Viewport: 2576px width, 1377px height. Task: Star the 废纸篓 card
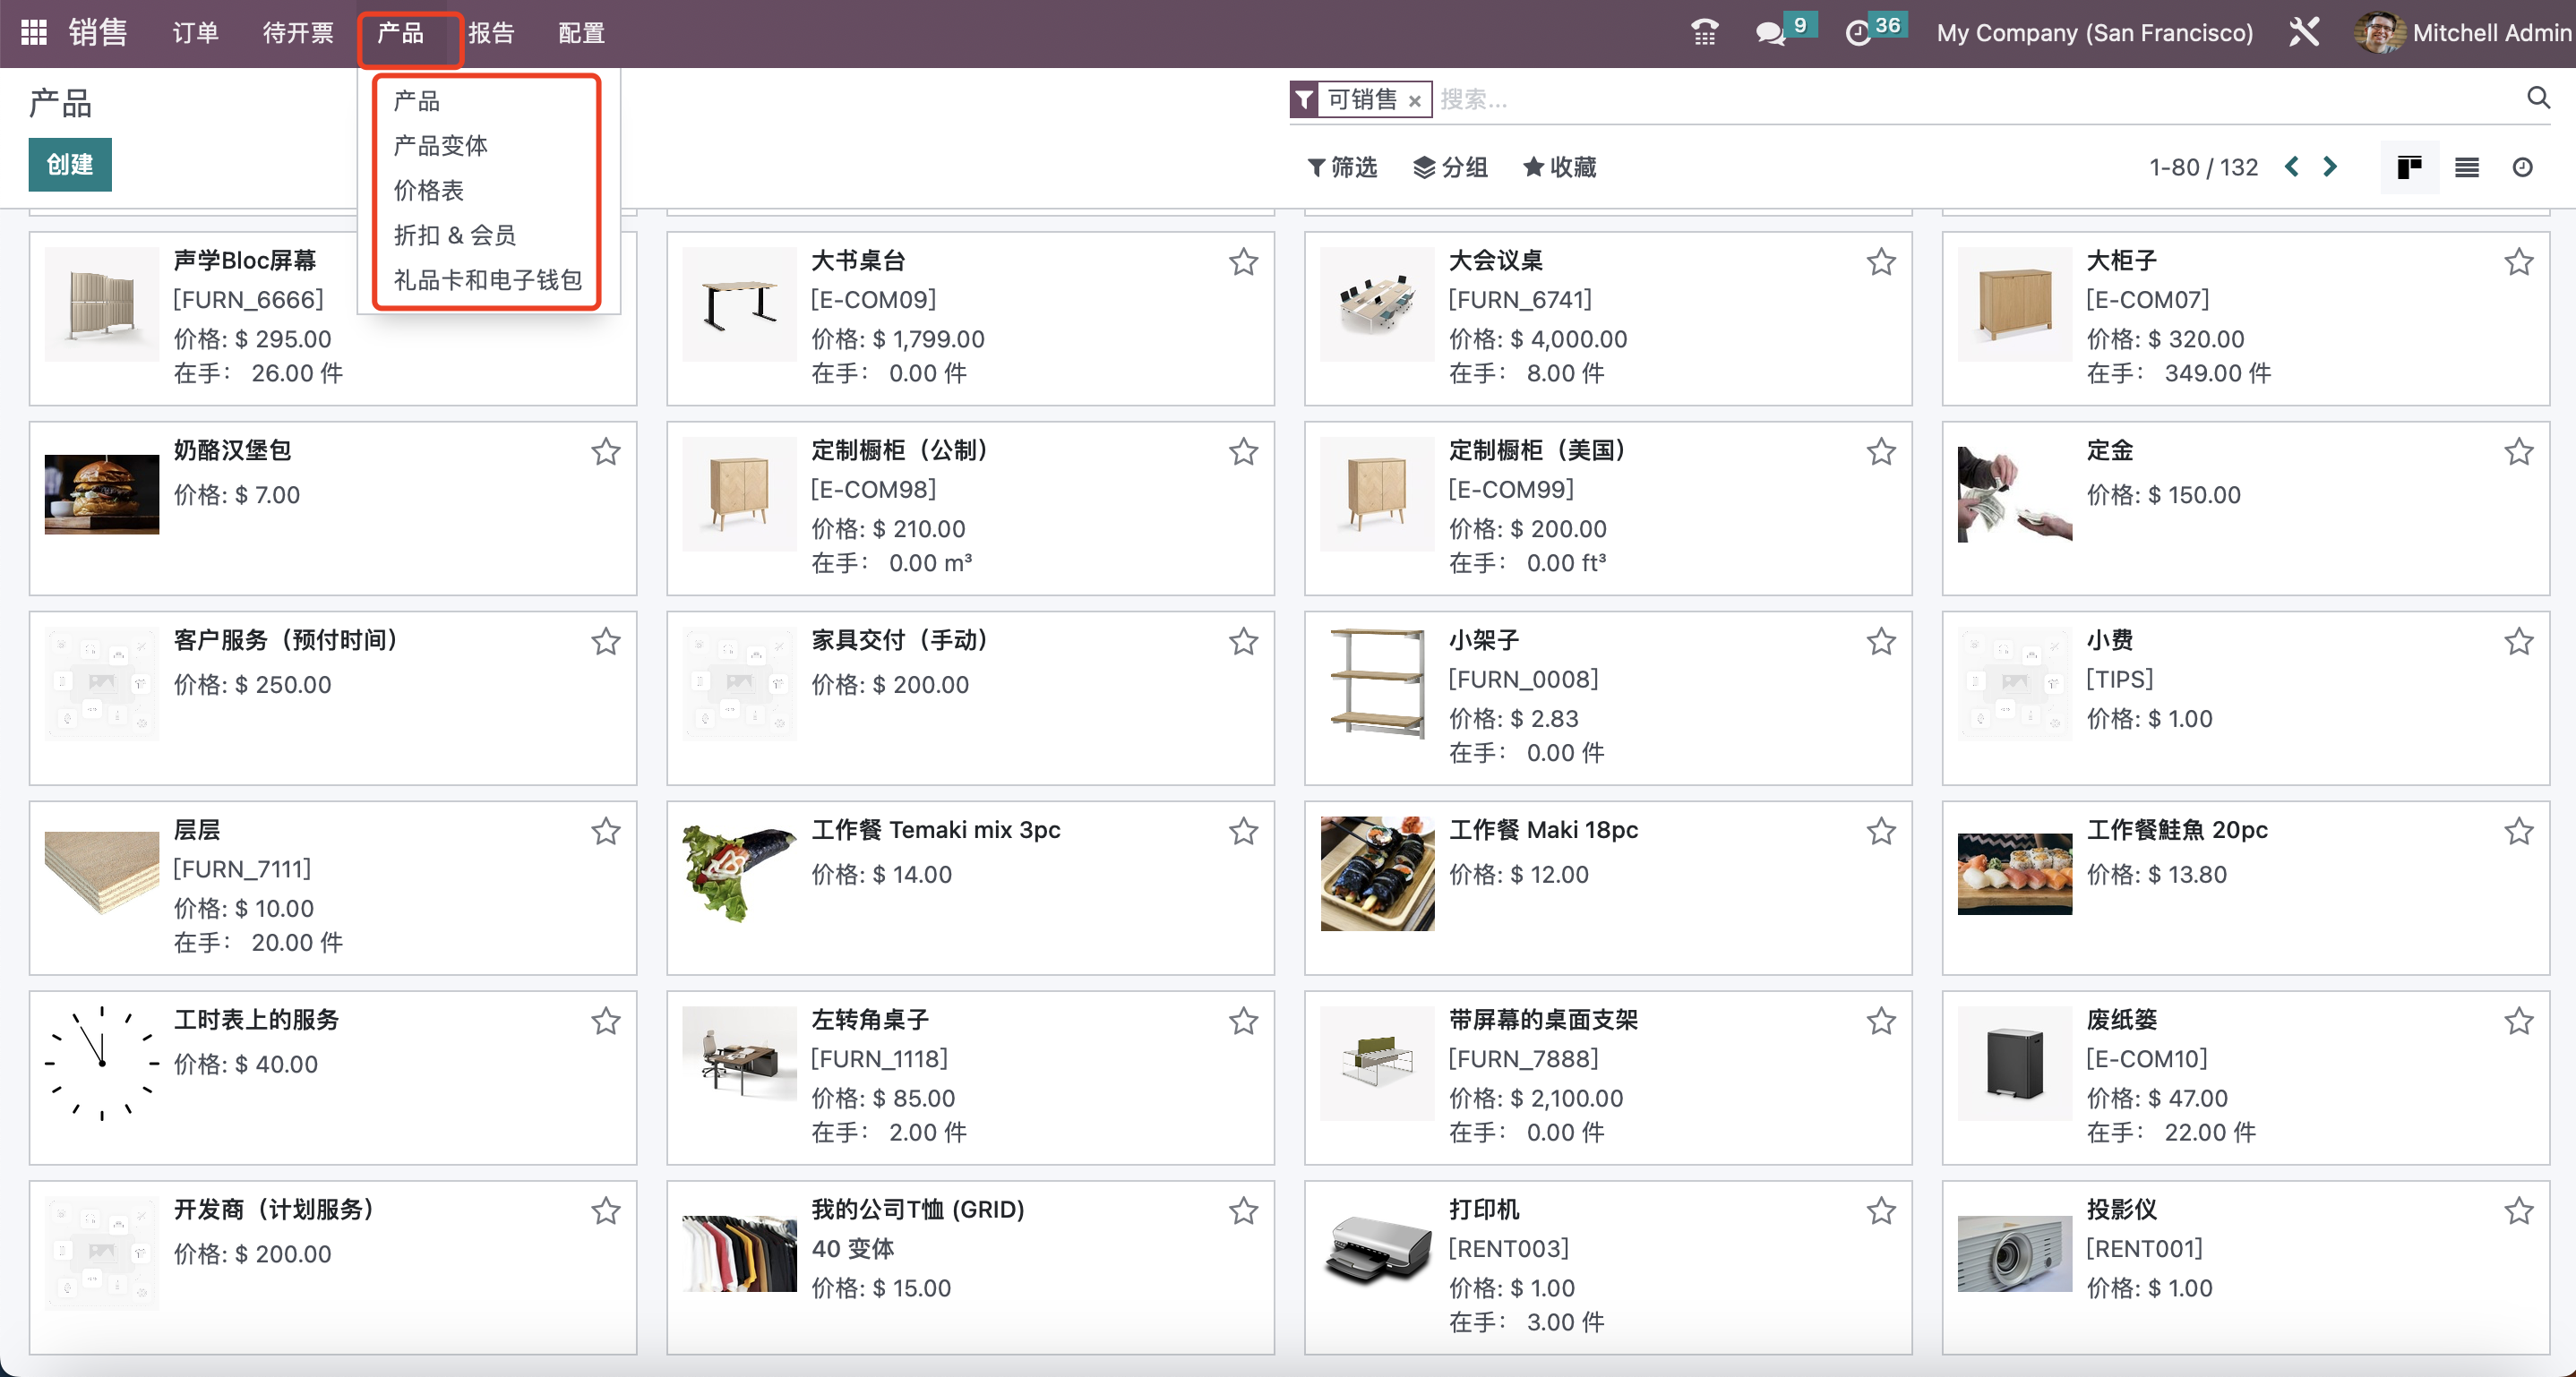2518,1022
